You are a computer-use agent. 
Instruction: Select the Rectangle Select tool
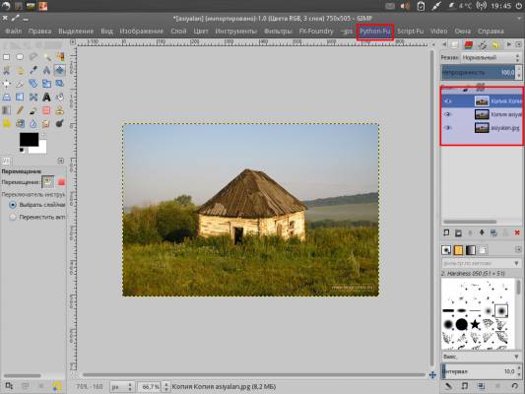[x=6, y=57]
